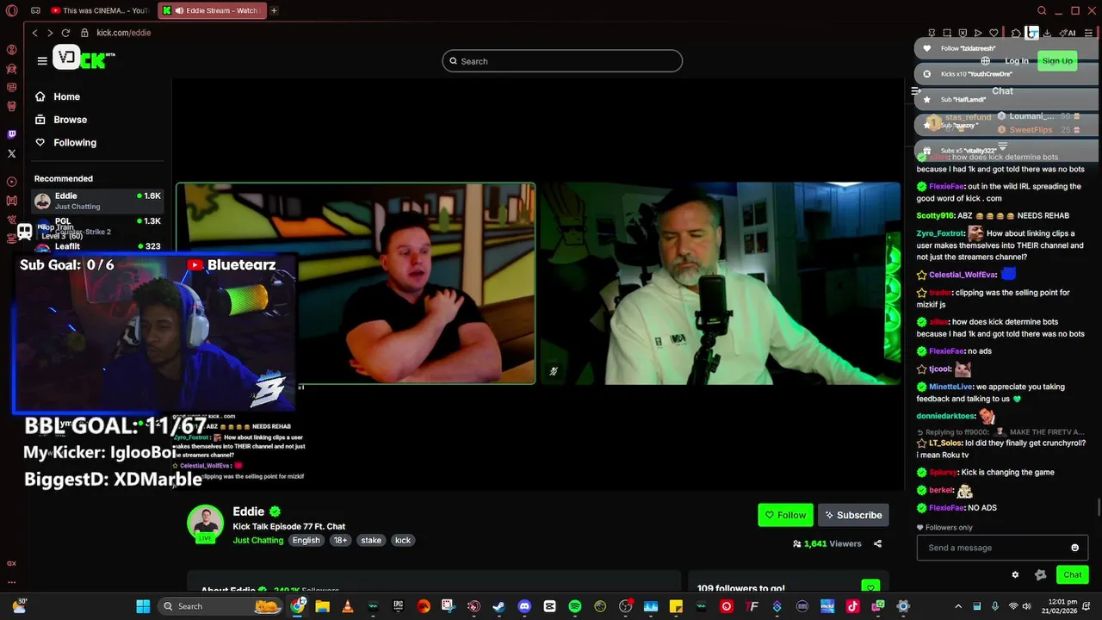This screenshot has width=1102, height=620.
Task: Open Spotify from the taskbar
Action: [x=575, y=606]
